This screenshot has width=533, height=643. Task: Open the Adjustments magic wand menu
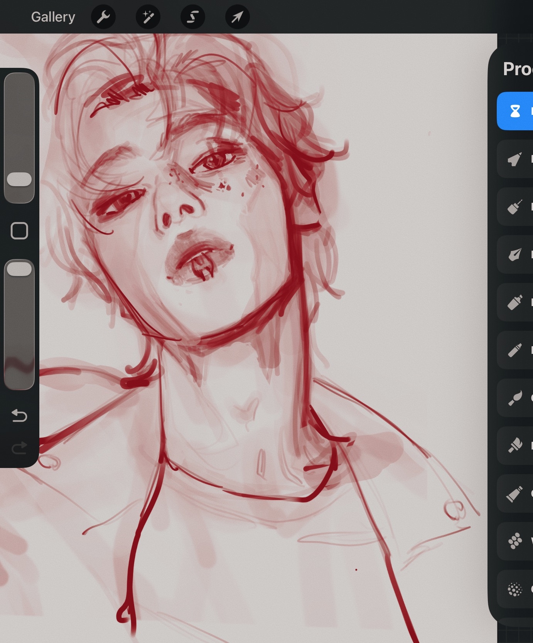tap(148, 17)
